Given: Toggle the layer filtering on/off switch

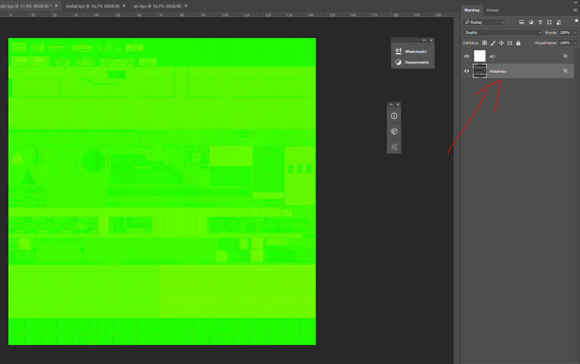Looking at the screenshot, I should pyautogui.click(x=576, y=22).
